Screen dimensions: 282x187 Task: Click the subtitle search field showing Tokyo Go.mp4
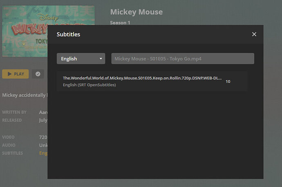[183, 58]
